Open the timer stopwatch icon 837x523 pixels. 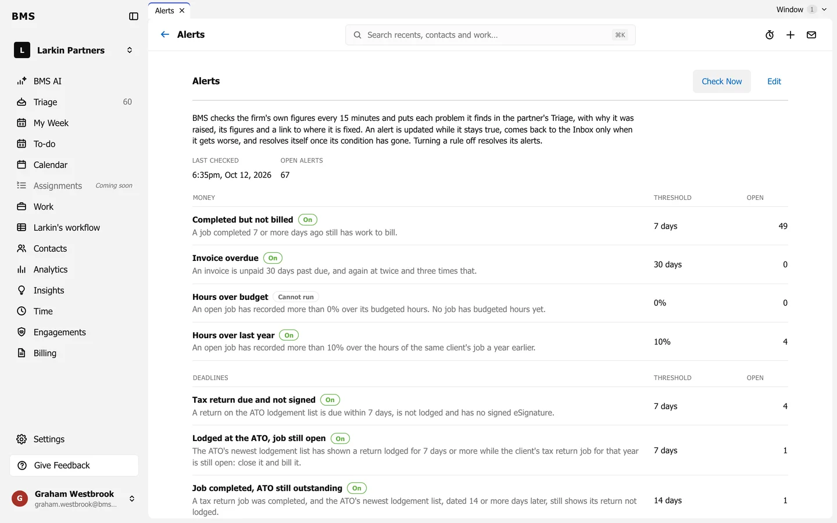coord(770,35)
